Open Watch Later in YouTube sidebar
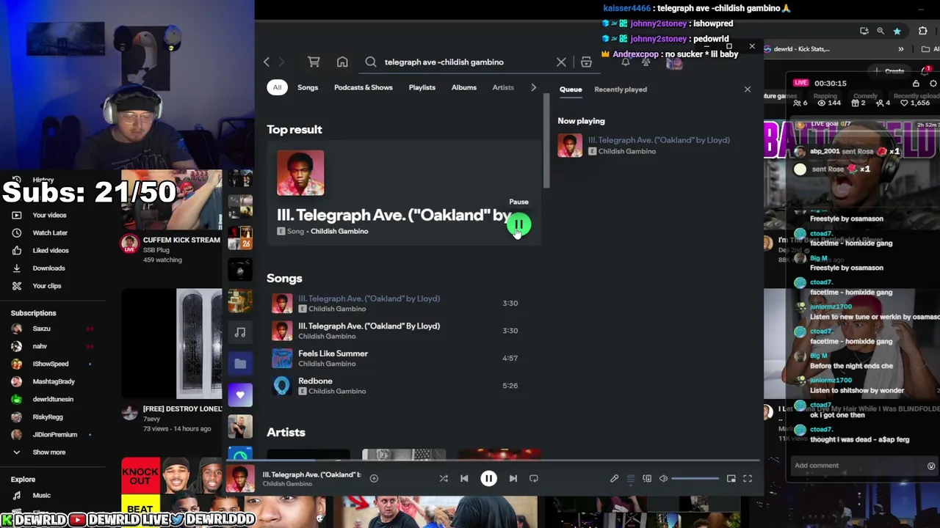The width and height of the screenshot is (940, 528). 50,232
